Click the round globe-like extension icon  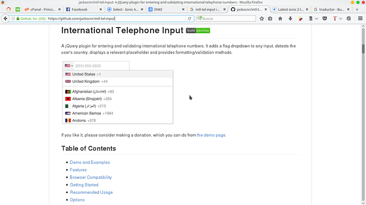348,19
